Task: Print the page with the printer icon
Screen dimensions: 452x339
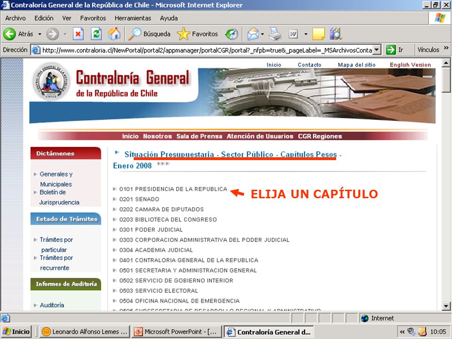Action: click(x=275, y=34)
